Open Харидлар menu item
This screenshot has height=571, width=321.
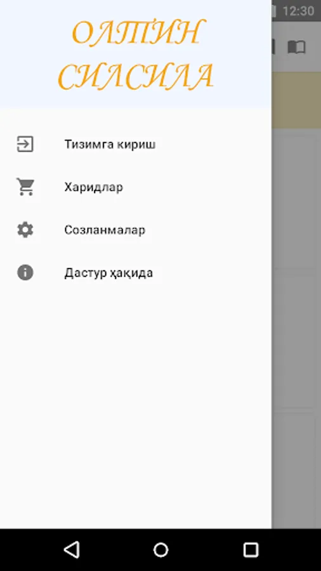click(136, 187)
